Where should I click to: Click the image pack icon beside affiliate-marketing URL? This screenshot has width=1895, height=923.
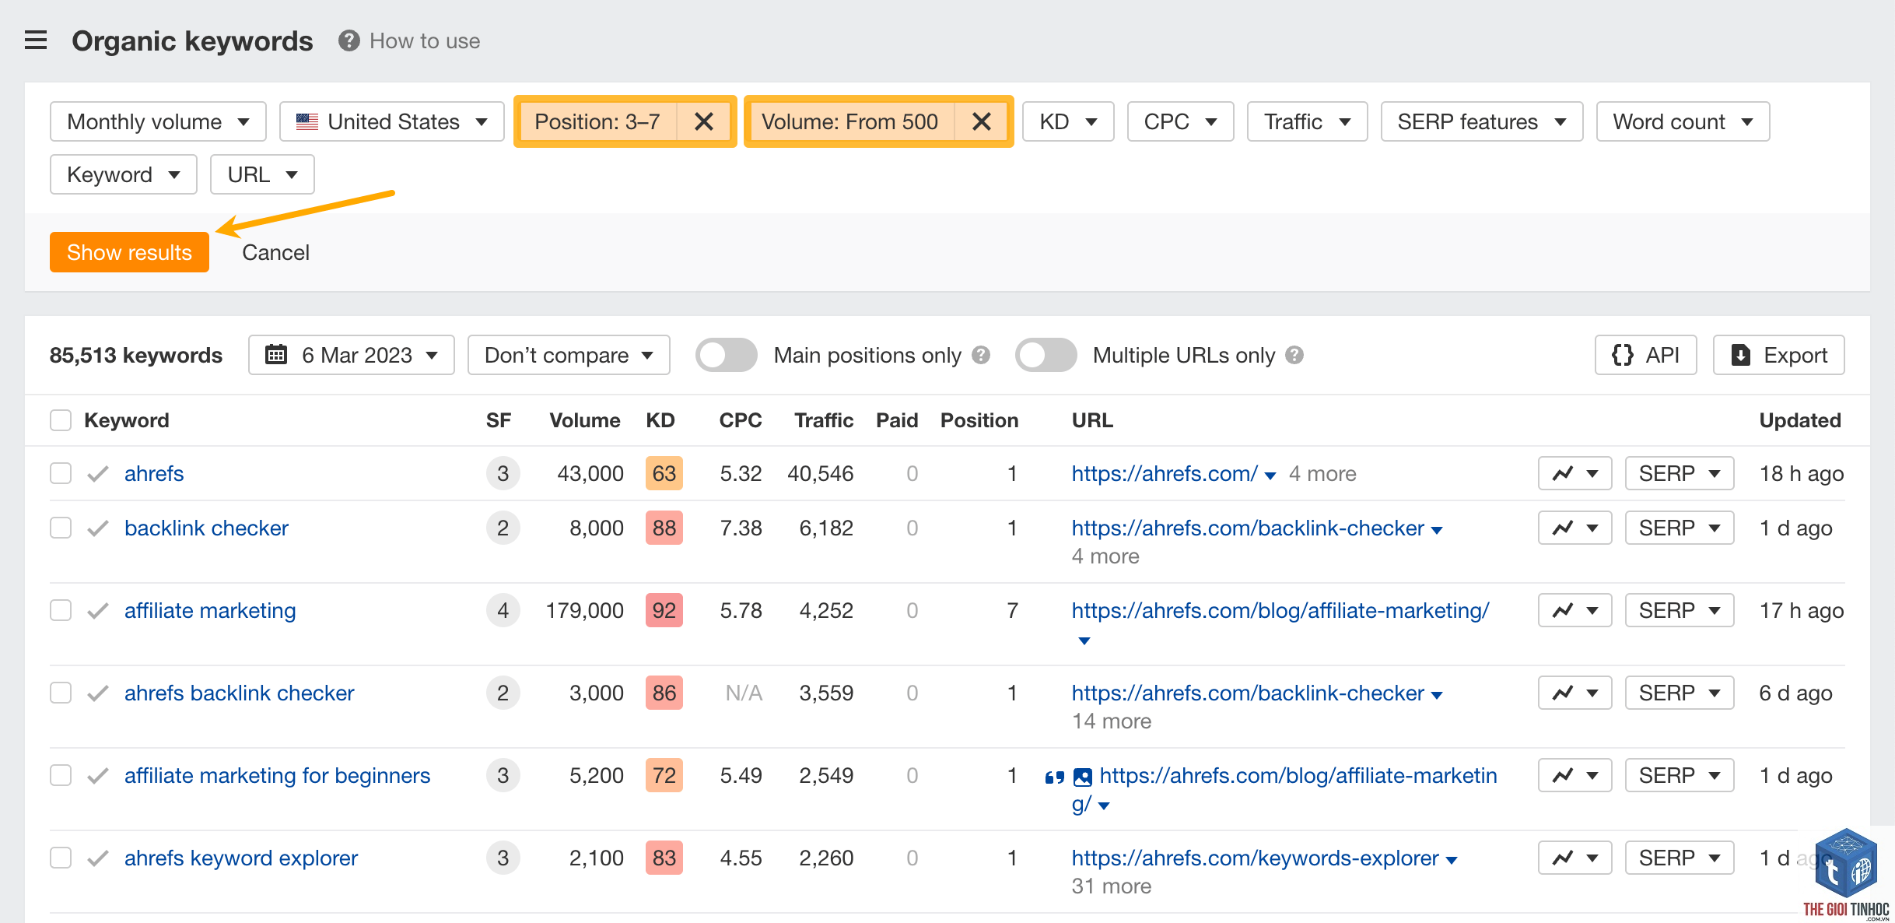(1083, 777)
